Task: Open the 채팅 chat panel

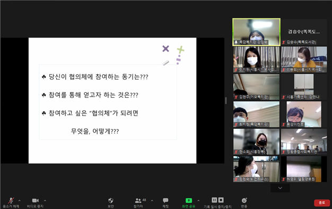Action: coord(165,203)
